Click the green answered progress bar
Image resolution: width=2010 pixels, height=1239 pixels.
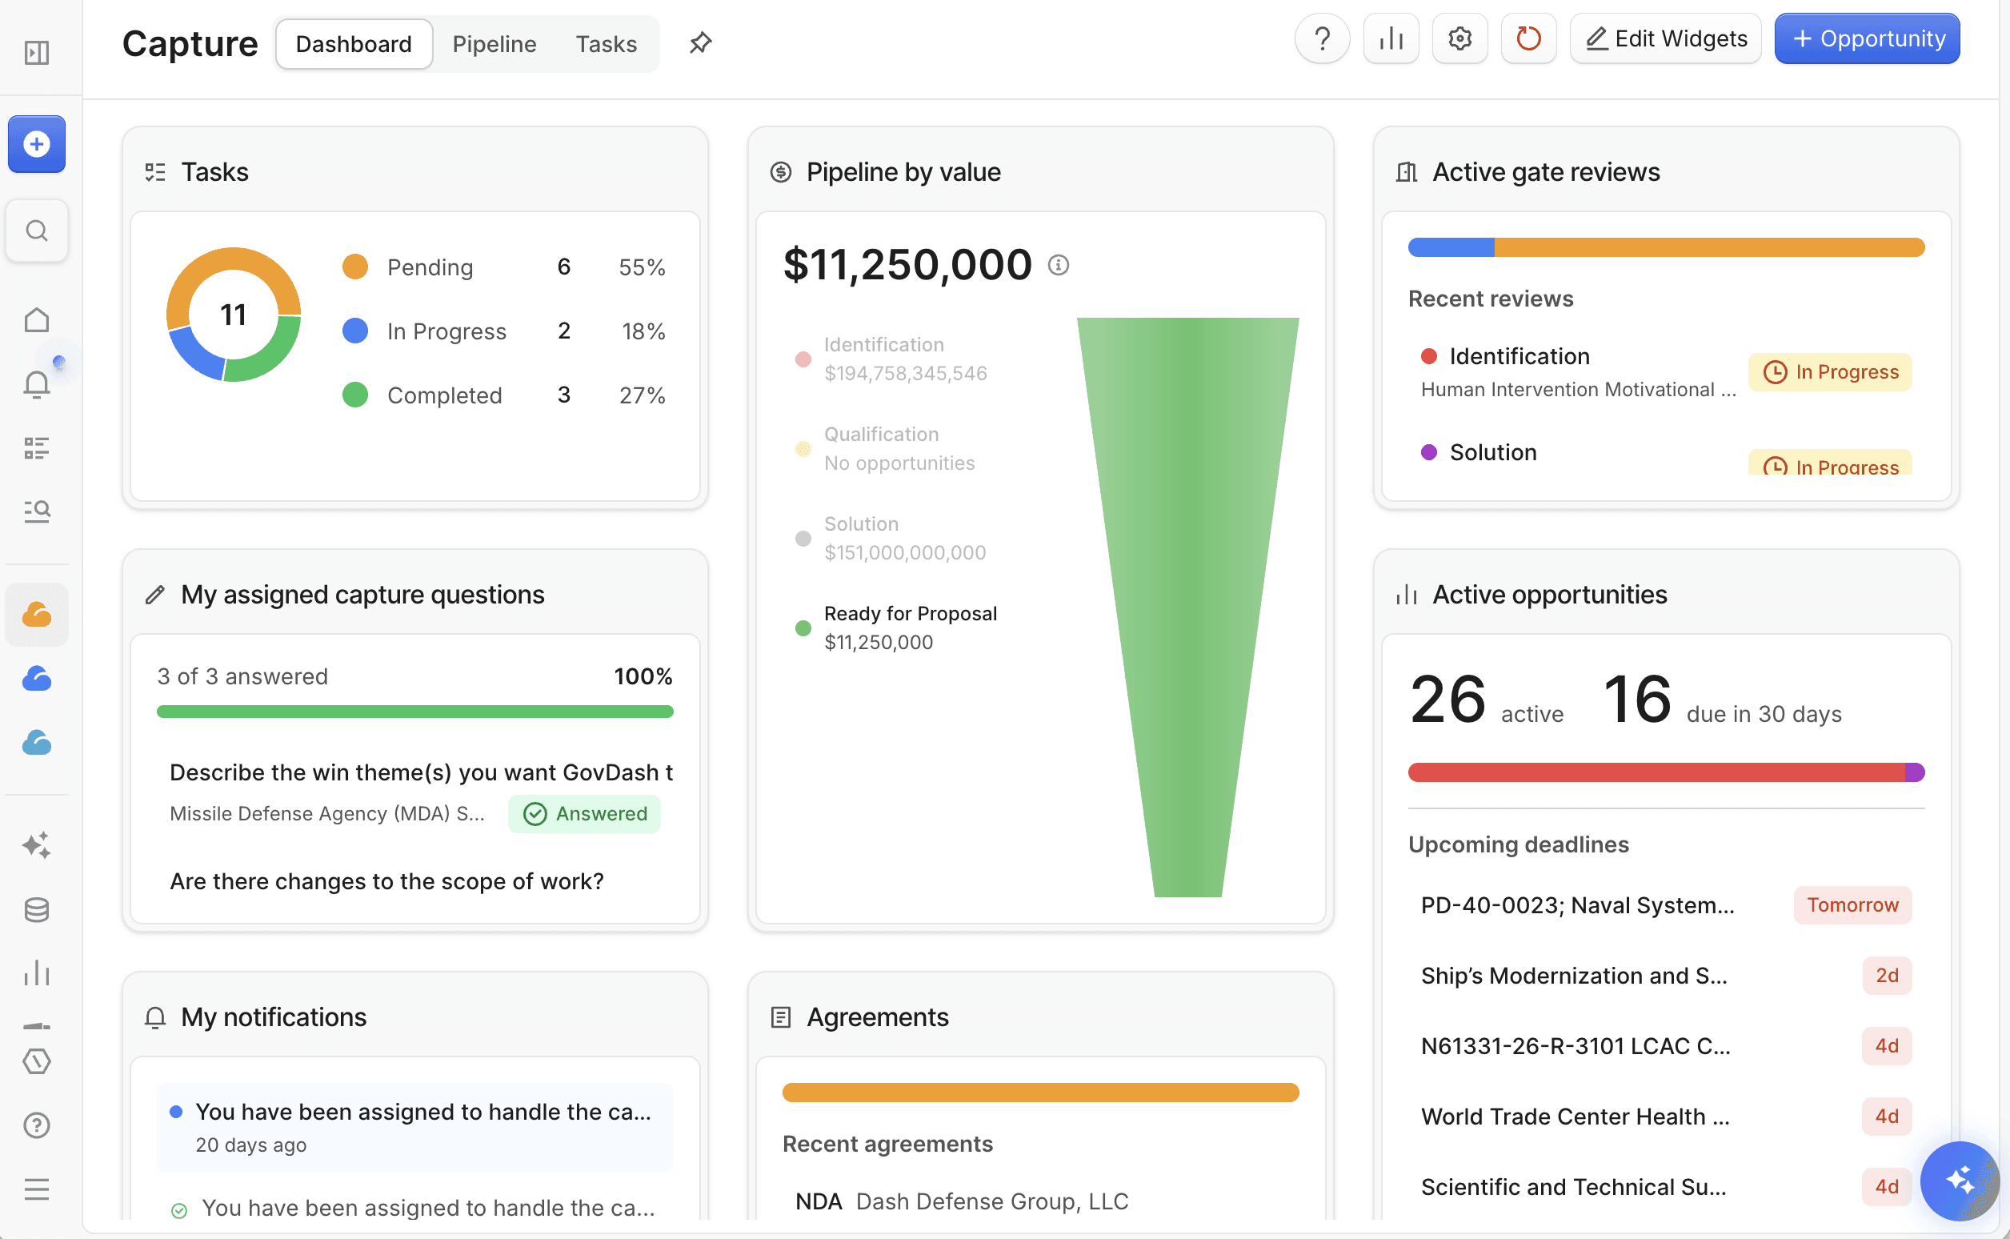coord(414,712)
